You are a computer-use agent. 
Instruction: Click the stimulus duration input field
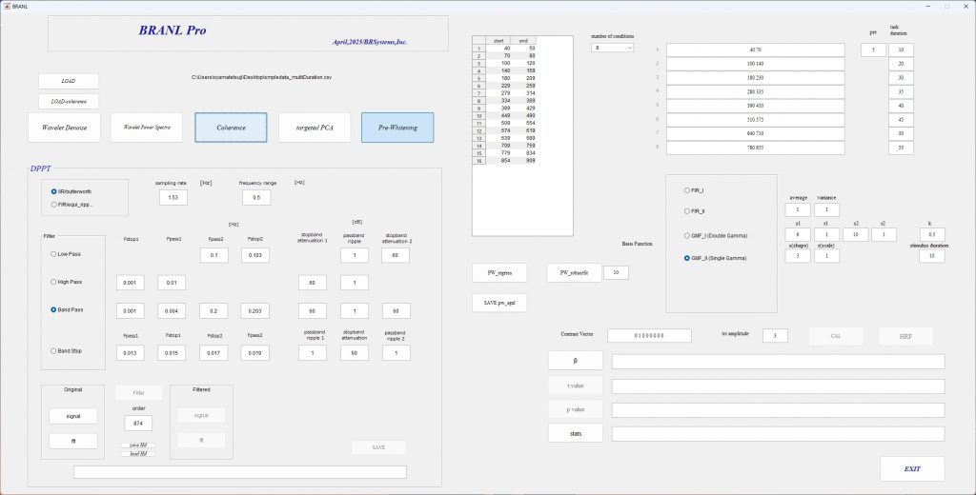[932, 255]
